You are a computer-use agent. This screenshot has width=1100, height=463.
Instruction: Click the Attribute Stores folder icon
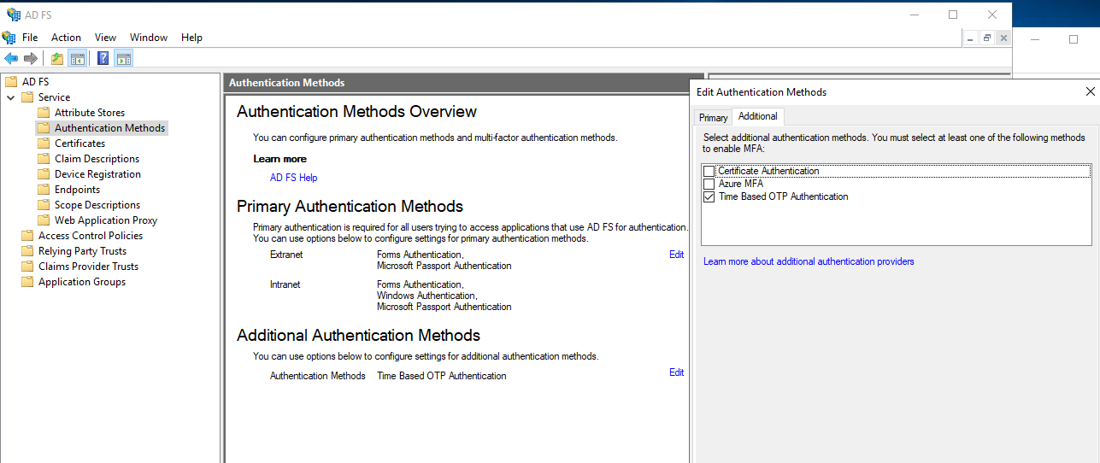(x=44, y=113)
